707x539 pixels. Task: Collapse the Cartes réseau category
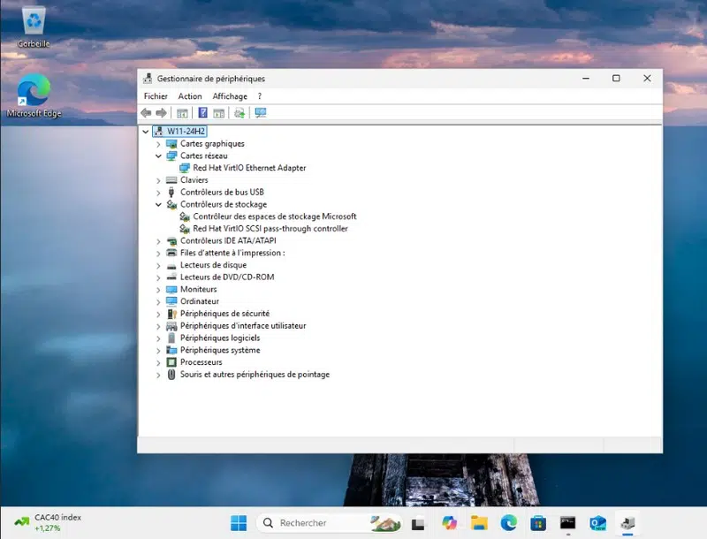[x=159, y=156]
